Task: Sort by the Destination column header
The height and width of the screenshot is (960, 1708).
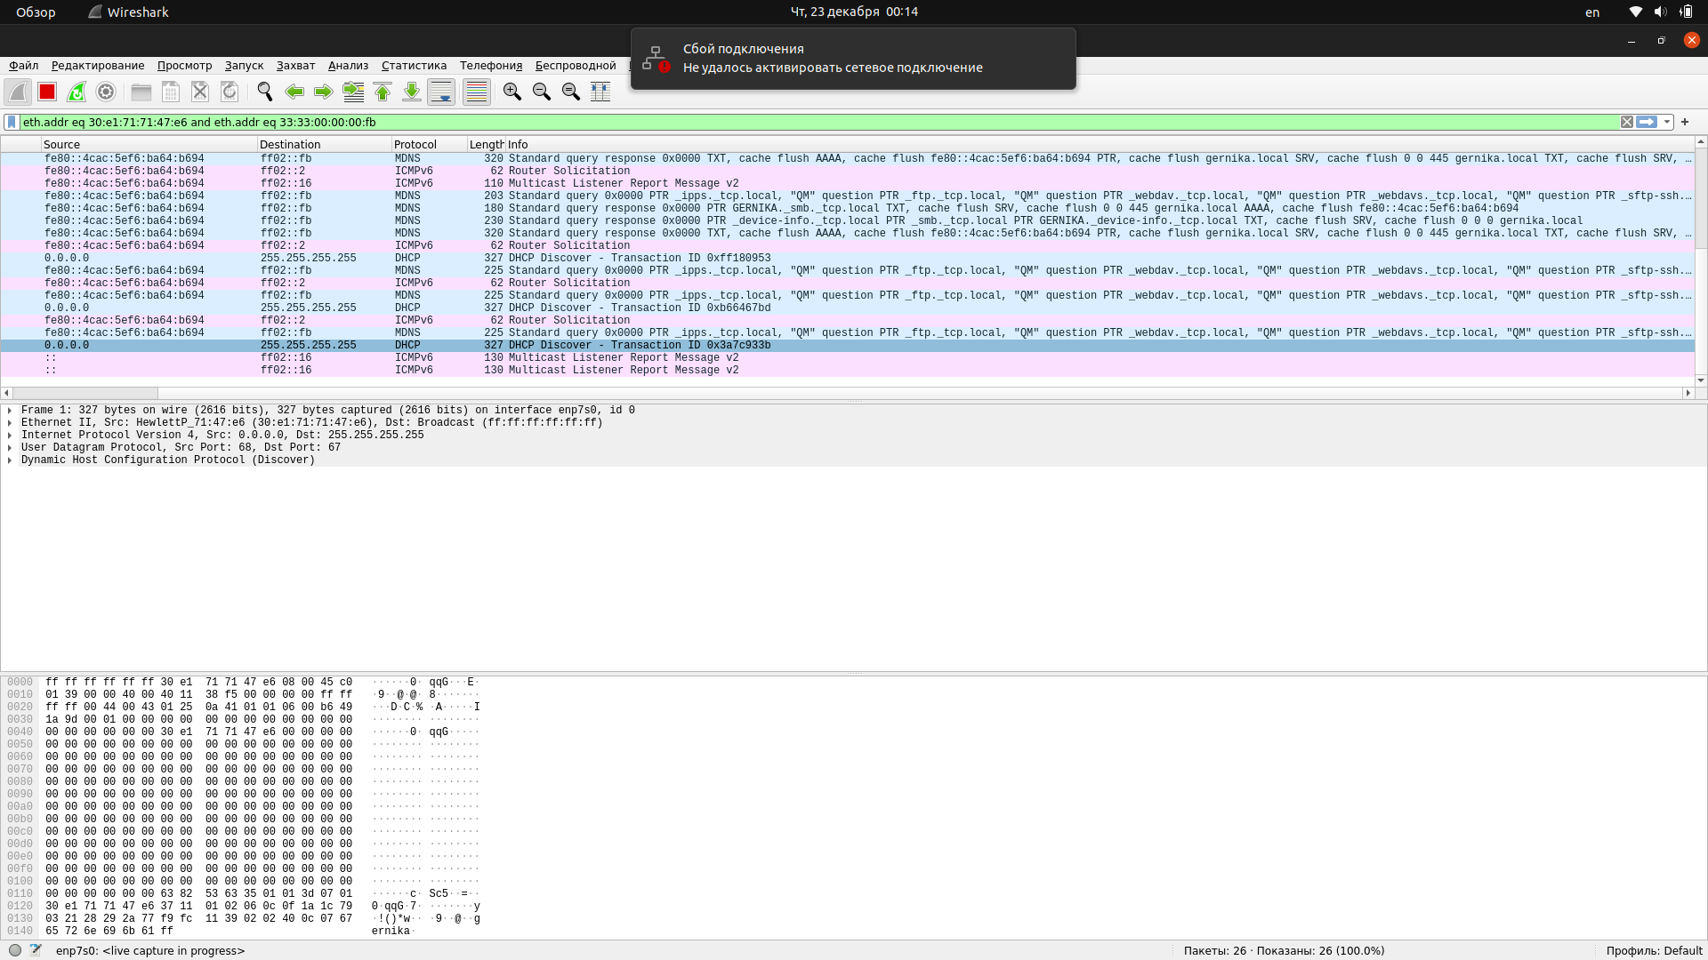Action: (325, 144)
